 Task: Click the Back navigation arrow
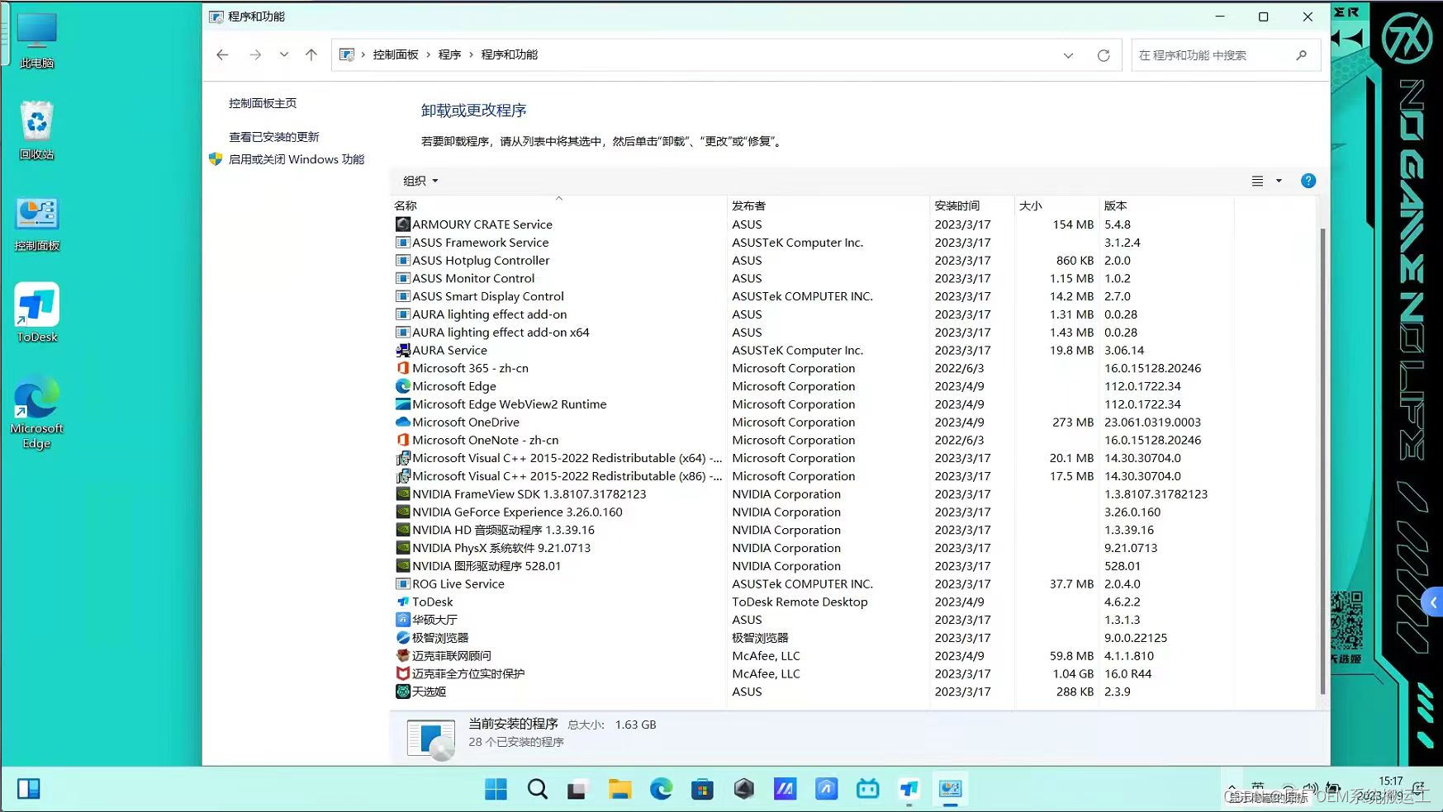[222, 54]
